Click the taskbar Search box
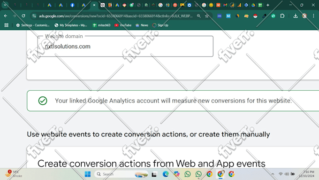The image size is (319, 180). pos(121,174)
